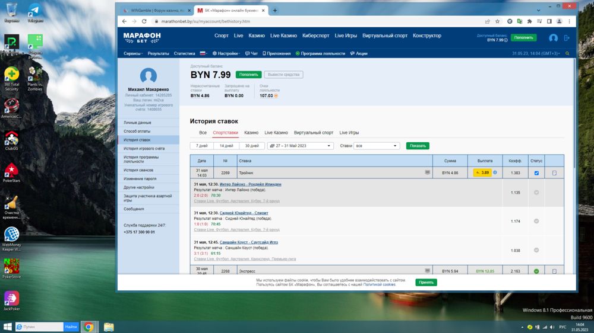Click the search magnifier in the services bar
Viewport: 594px width, 333px height.
(567, 53)
